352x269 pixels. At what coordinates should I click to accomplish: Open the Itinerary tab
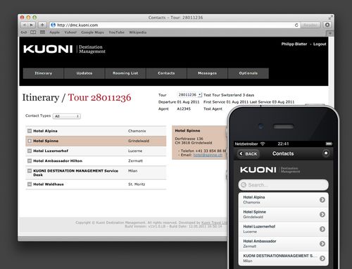point(43,73)
